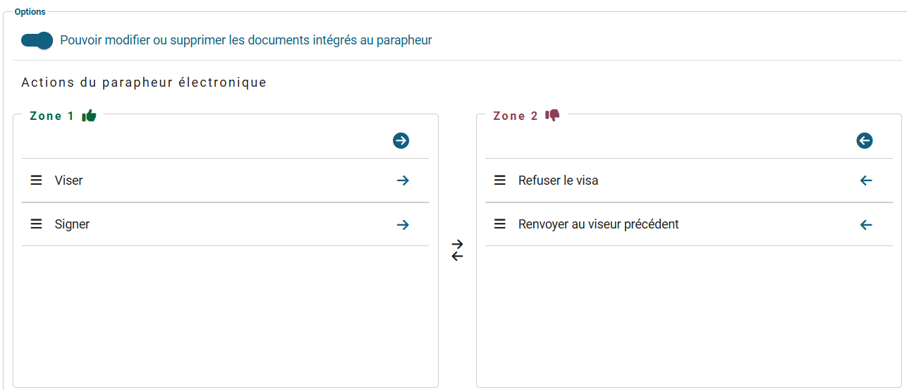The height and width of the screenshot is (390, 907).
Task: Click the drag handle next to Signer
Action: (36, 224)
